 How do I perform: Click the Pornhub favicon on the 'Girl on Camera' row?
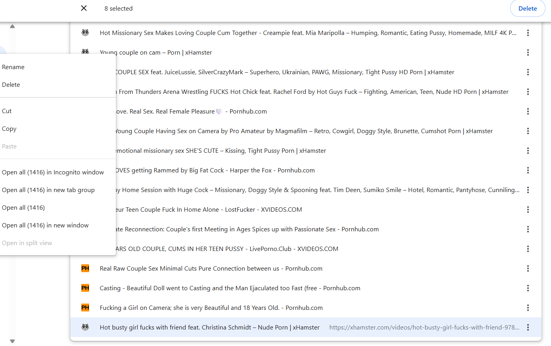[85, 308]
